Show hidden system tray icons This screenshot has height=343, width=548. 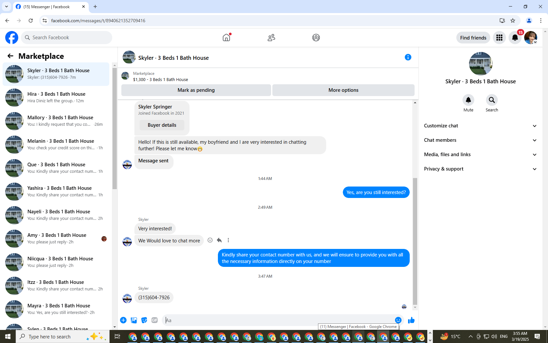(470, 336)
